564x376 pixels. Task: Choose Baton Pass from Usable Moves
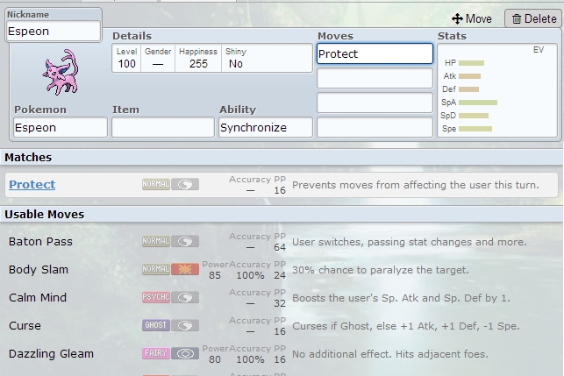[x=41, y=241]
